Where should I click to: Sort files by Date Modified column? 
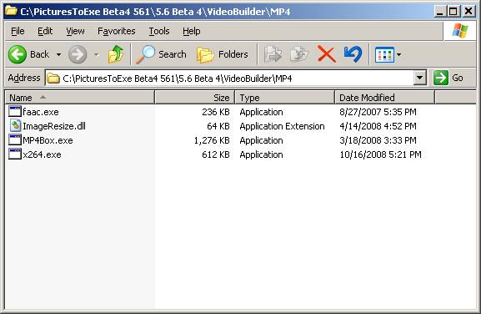coord(384,98)
